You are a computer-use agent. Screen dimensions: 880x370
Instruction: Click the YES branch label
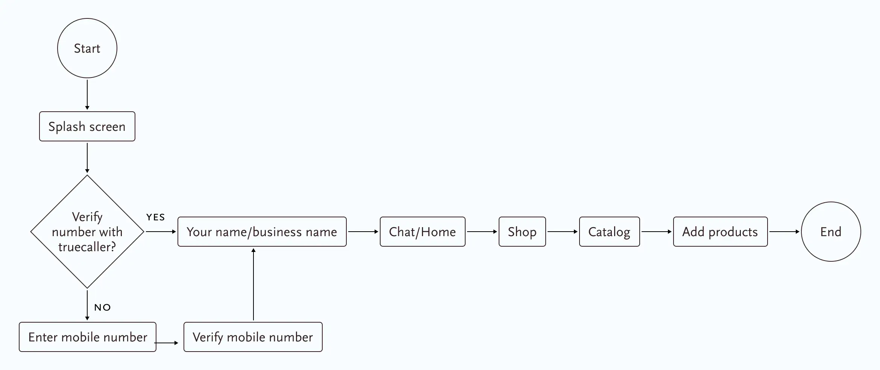(x=156, y=217)
